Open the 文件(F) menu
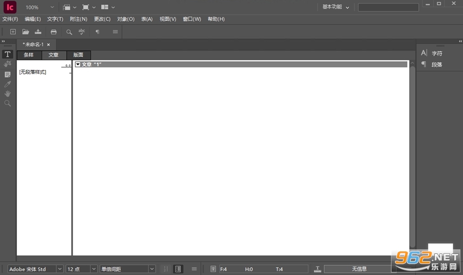463x275 pixels. [10, 19]
